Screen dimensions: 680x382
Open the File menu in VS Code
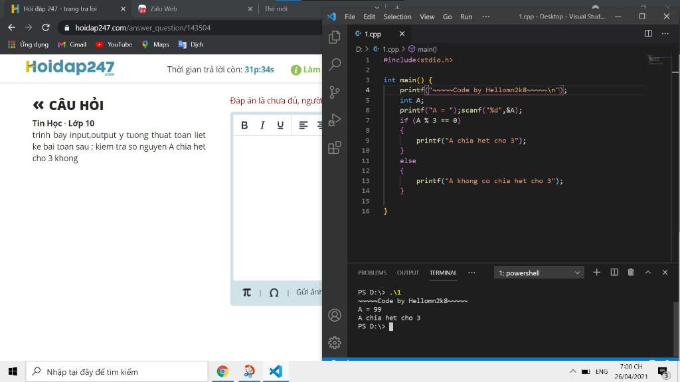point(349,17)
